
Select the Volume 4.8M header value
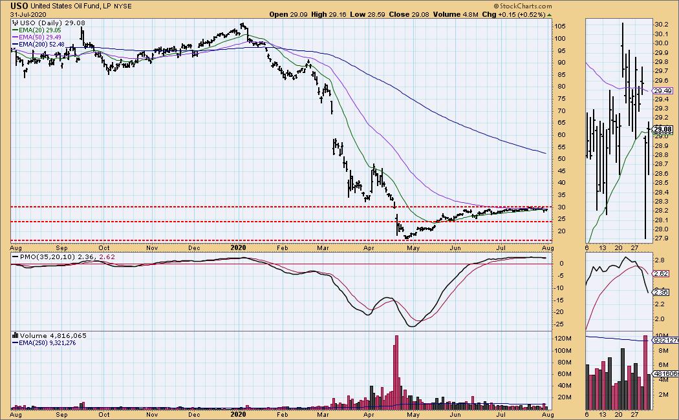455,14
